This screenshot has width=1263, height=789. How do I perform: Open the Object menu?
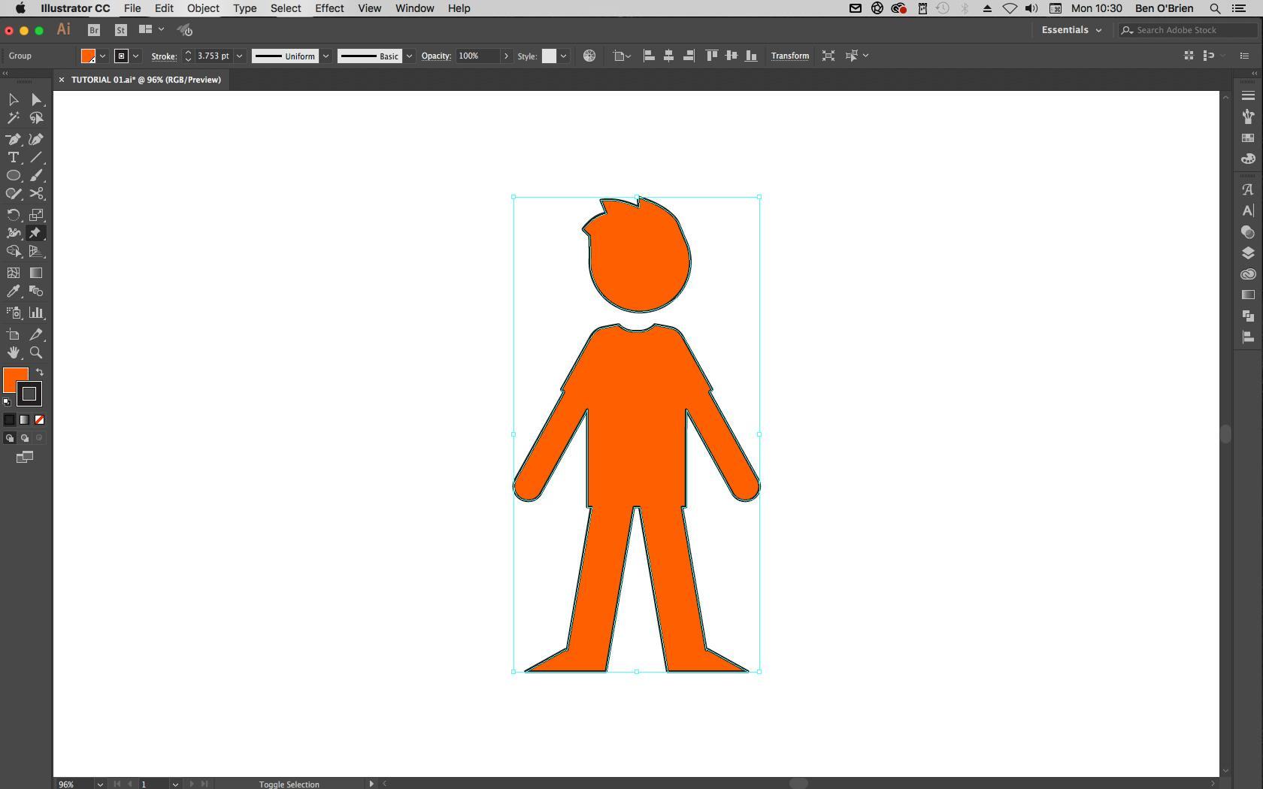point(203,8)
